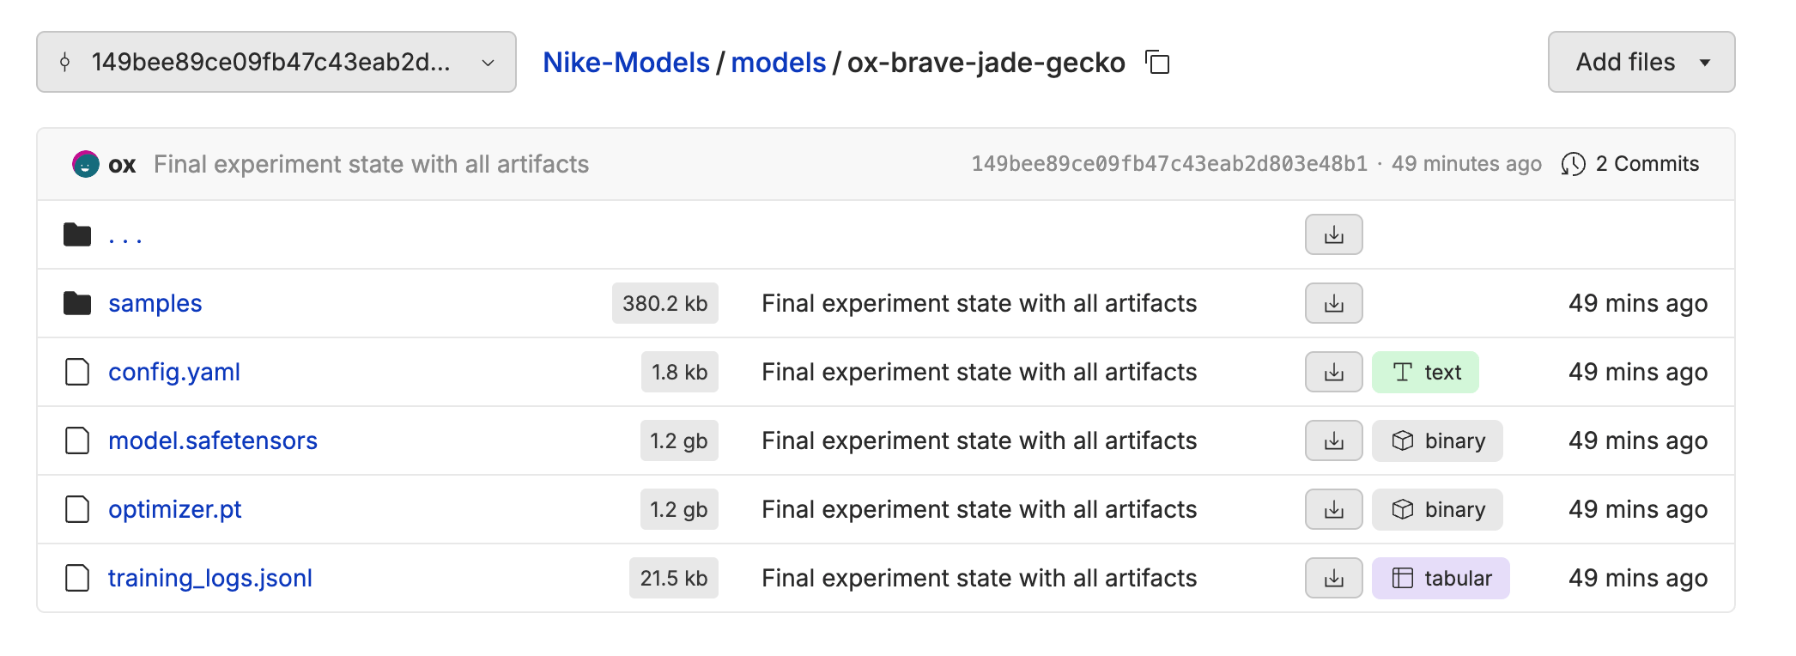
Task: Download config.yaml file
Action: point(1333,372)
